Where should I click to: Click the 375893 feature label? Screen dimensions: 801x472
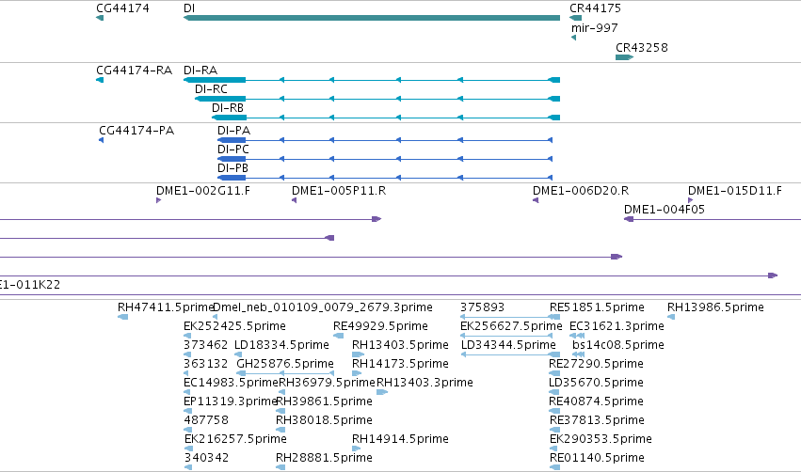(x=482, y=307)
